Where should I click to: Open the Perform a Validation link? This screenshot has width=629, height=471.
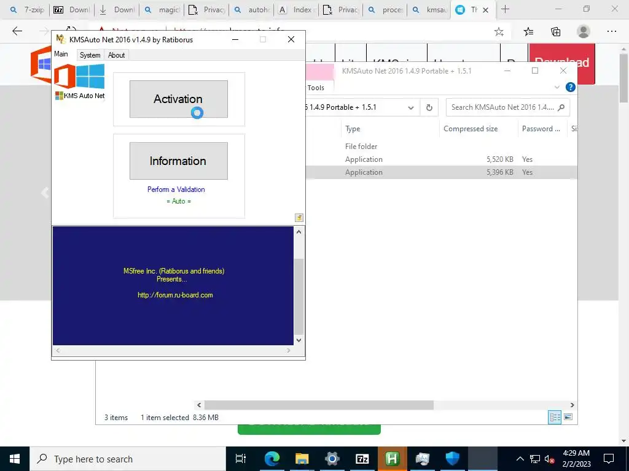click(x=176, y=190)
